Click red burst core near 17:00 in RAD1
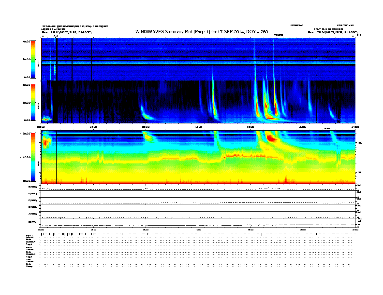 click(x=266, y=107)
